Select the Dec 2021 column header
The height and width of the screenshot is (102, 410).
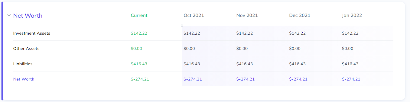click(300, 16)
